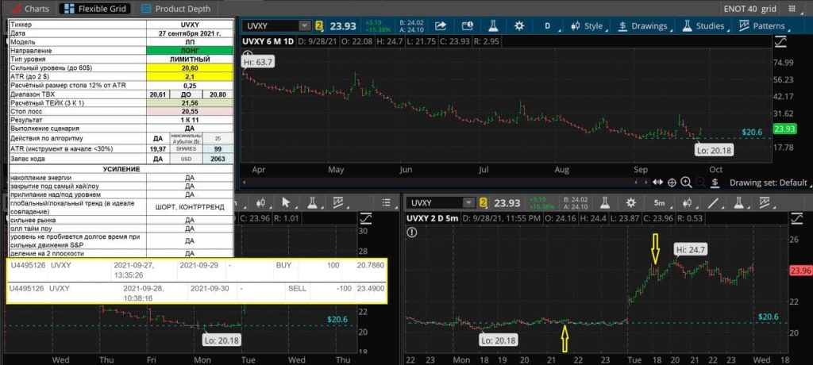Viewport: 813px width, 365px height.
Task: Click the yellow 20,60 strong level cell
Action: pos(190,68)
